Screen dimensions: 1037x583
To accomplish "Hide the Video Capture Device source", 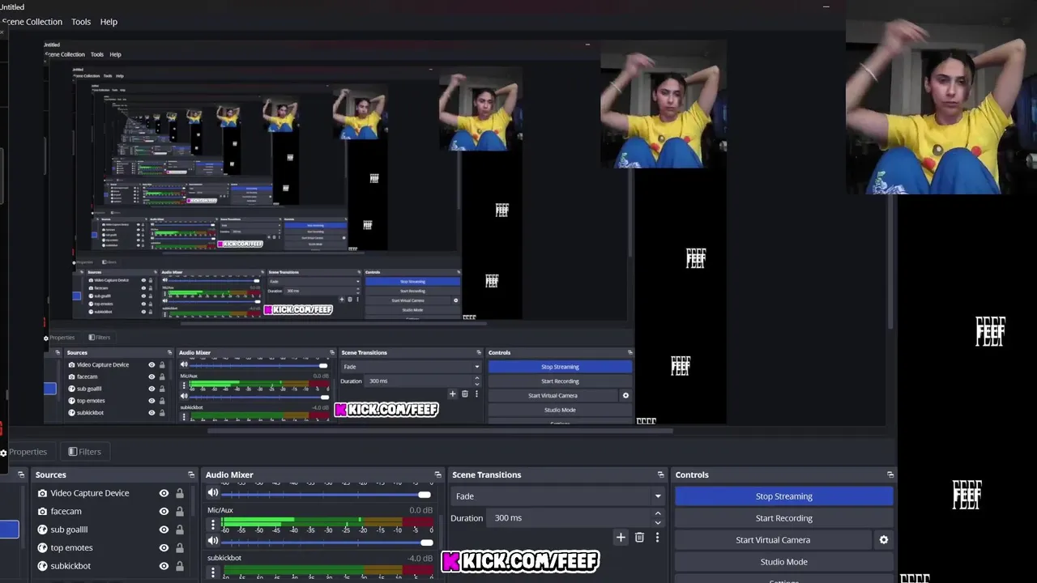I will (x=164, y=493).
